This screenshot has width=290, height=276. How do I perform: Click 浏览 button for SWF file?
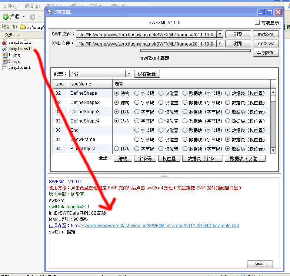tap(238, 34)
